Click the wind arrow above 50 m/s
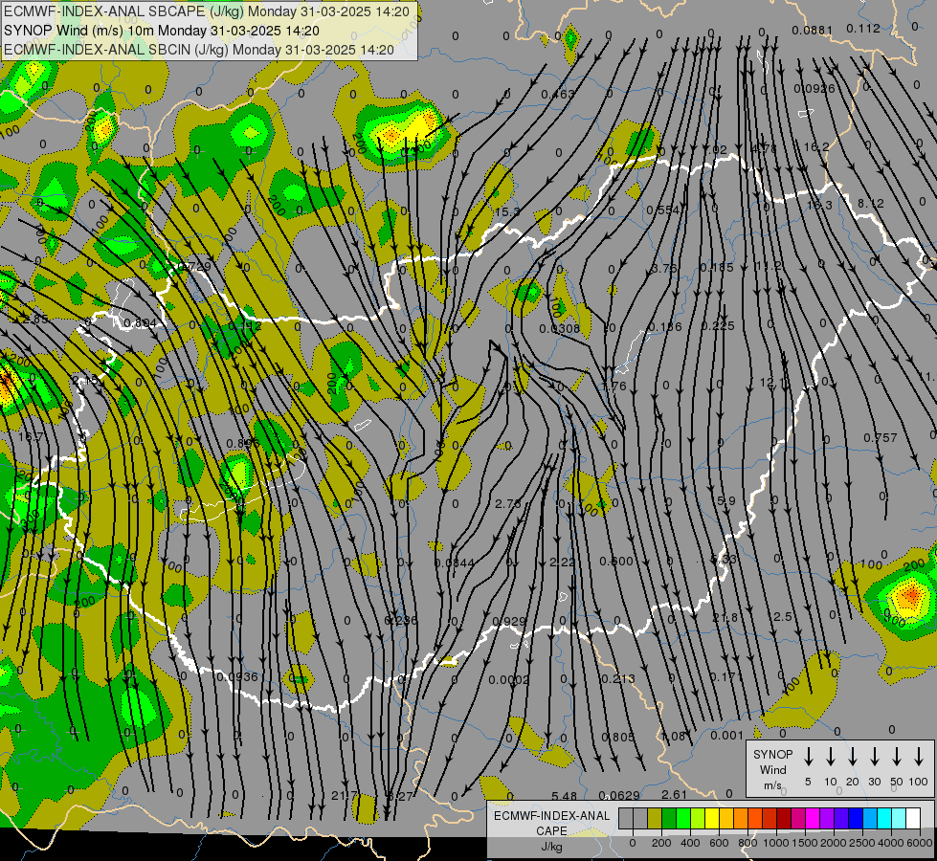The height and width of the screenshot is (861, 937). (897, 757)
